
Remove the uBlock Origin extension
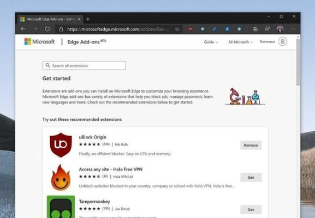[251, 145]
